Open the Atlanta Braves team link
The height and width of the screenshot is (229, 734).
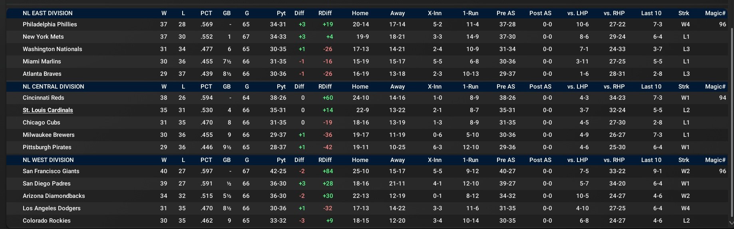tap(42, 74)
